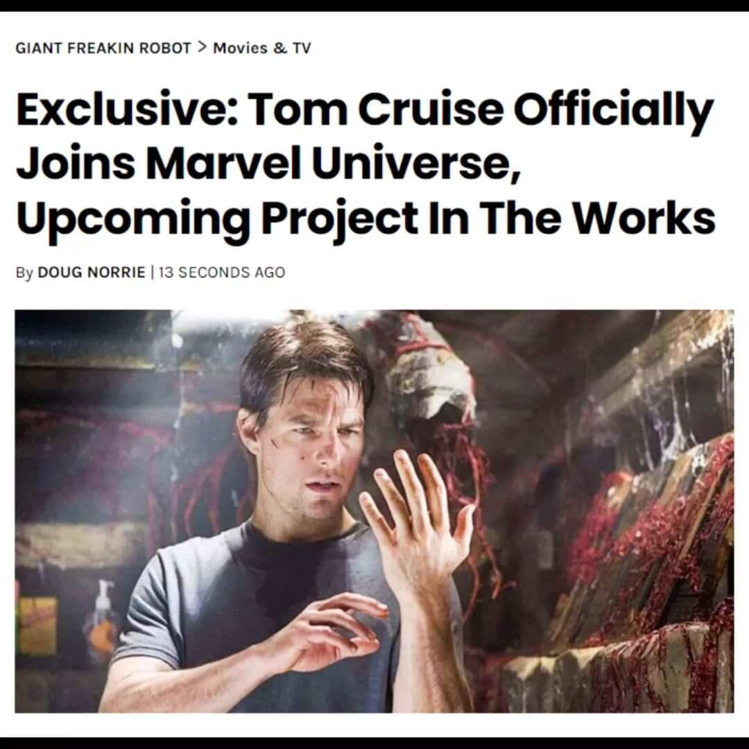This screenshot has width=749, height=749.
Task: Click the breadcrumb chevron separator arrow
Action: [202, 47]
